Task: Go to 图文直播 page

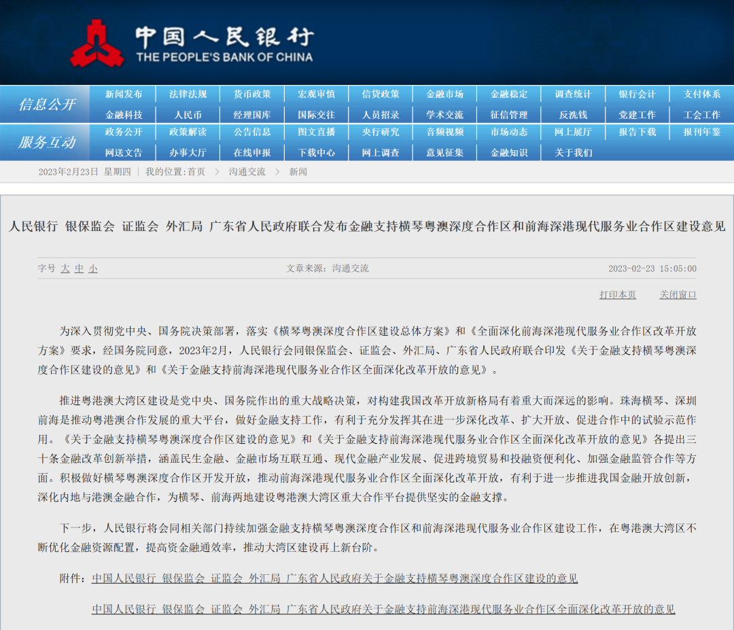Action: [317, 132]
